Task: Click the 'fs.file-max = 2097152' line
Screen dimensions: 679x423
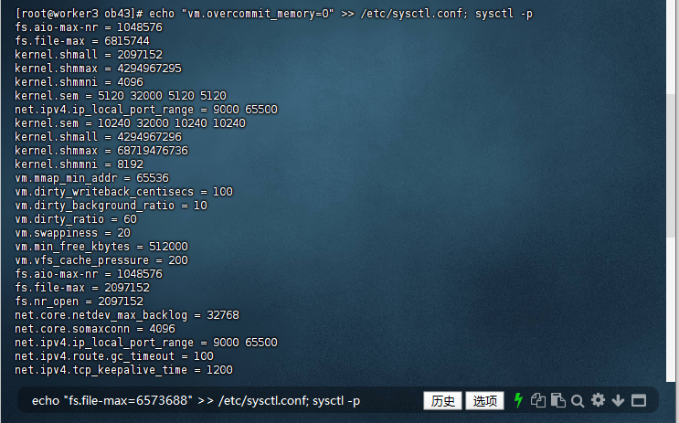Action: click(82, 288)
